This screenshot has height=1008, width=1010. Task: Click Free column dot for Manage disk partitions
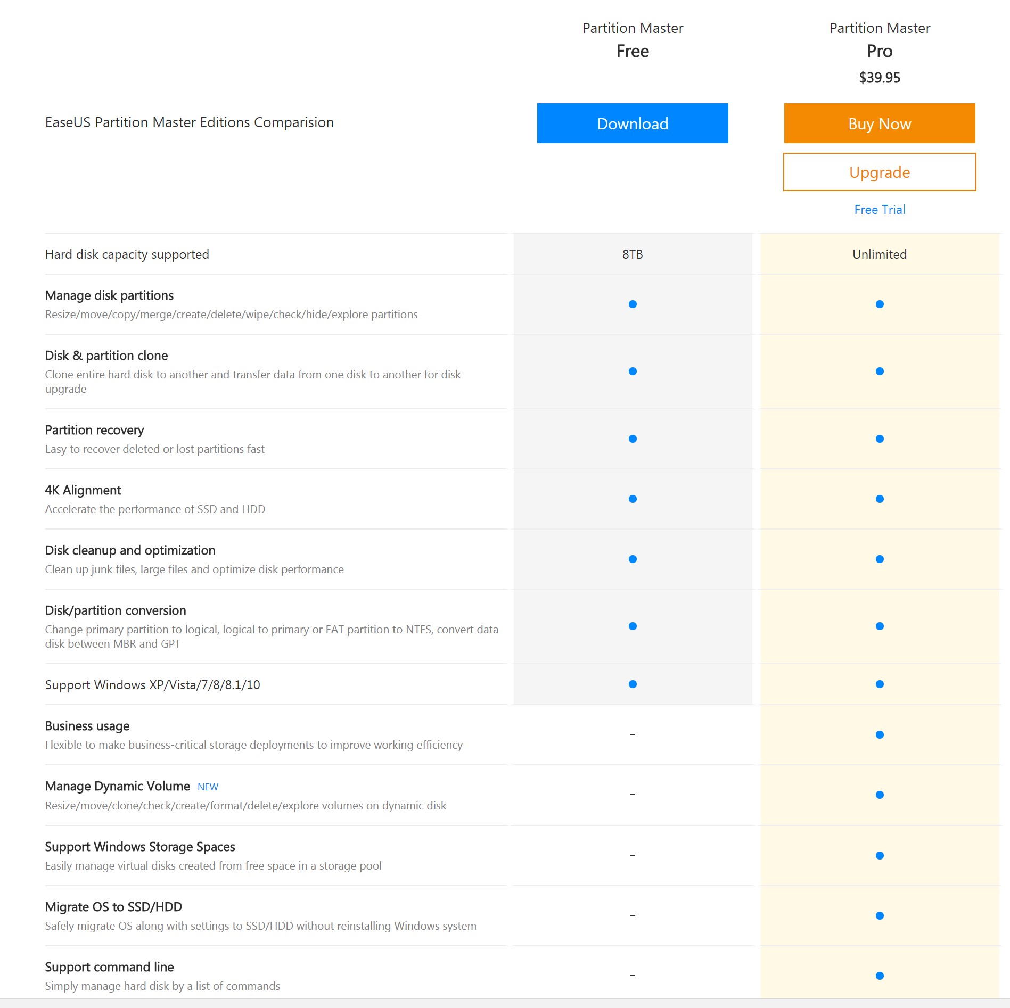tap(632, 304)
